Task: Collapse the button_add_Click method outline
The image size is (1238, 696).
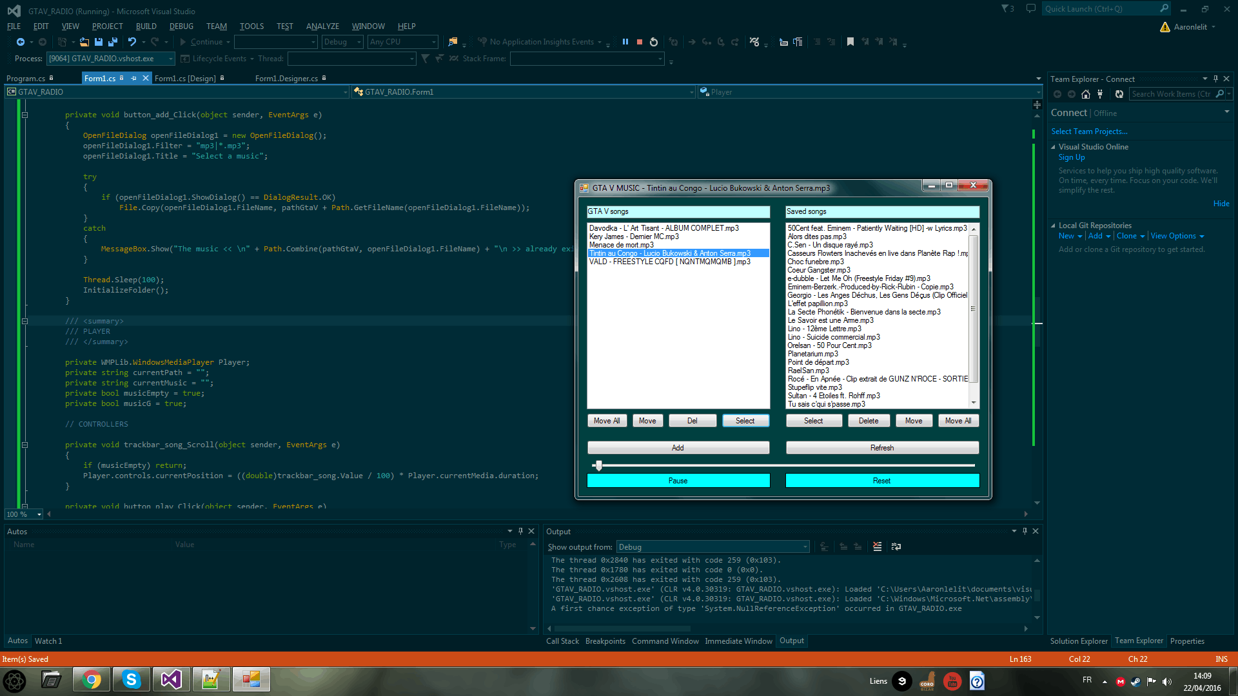Action: pyautogui.click(x=25, y=115)
